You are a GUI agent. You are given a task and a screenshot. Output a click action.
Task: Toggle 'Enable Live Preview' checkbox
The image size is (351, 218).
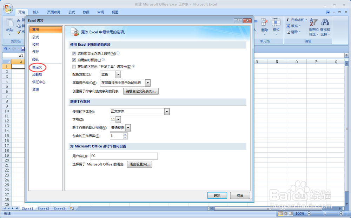click(x=74, y=60)
